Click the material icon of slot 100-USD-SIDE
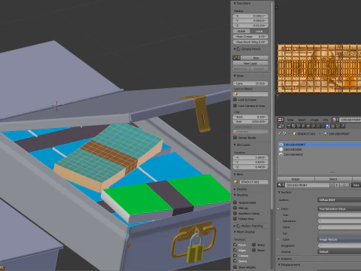Image resolution: width=361 pixels, height=271 pixels. (281, 149)
